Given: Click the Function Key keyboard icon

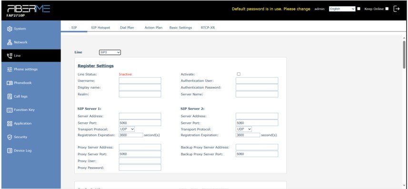Looking at the screenshot, I should [10, 110].
